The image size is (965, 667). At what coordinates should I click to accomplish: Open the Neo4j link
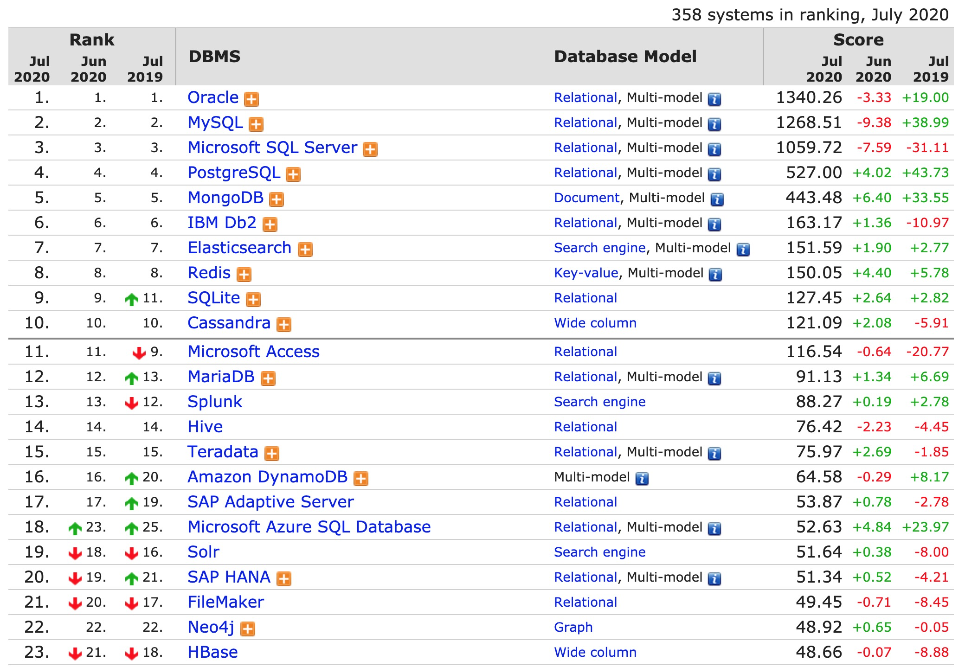211,627
